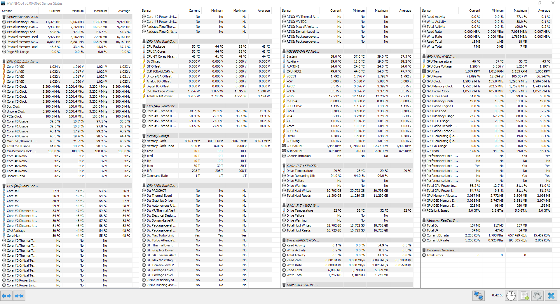Image resolution: width=560 pixels, height=304 pixels.
Task: Click the shrink columns inward-arrows button
Action: [x=19, y=296]
